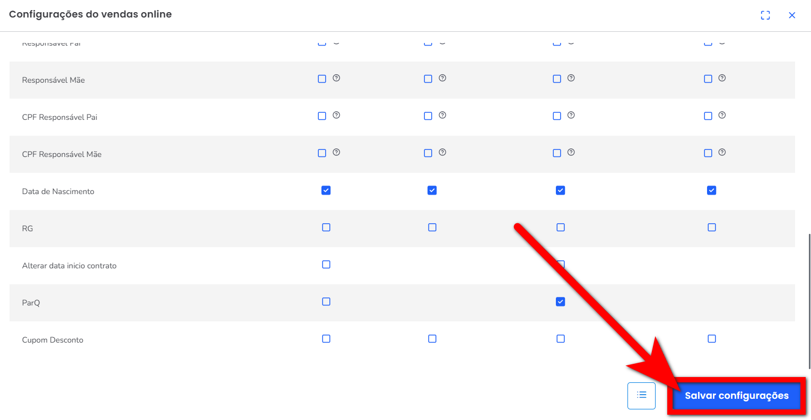811x420 pixels.
Task: Uncheck Data de Nascimento in the fourth column
Action: [712, 190]
